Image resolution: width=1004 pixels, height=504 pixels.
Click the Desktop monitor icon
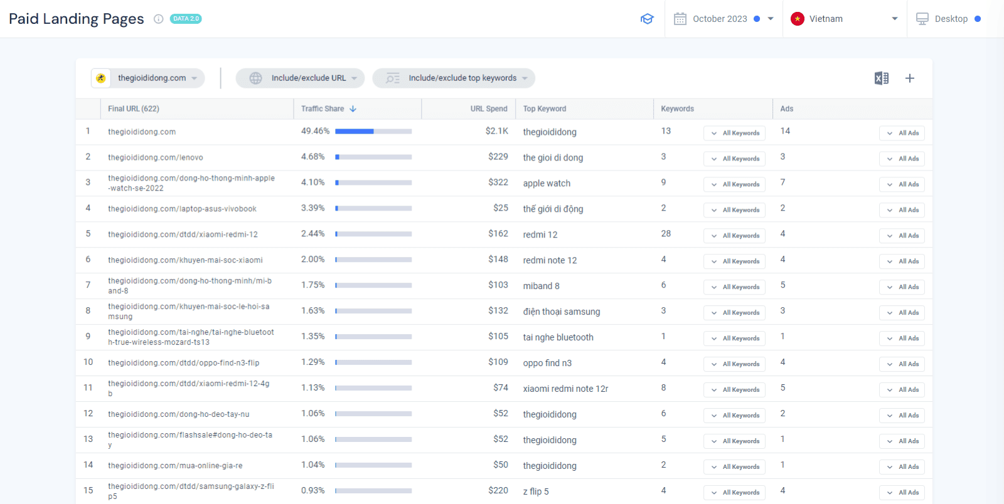coord(922,19)
